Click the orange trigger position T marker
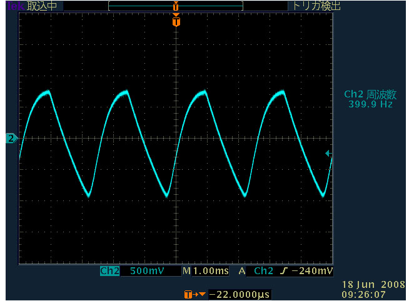The height and width of the screenshot is (301, 409). (x=176, y=22)
